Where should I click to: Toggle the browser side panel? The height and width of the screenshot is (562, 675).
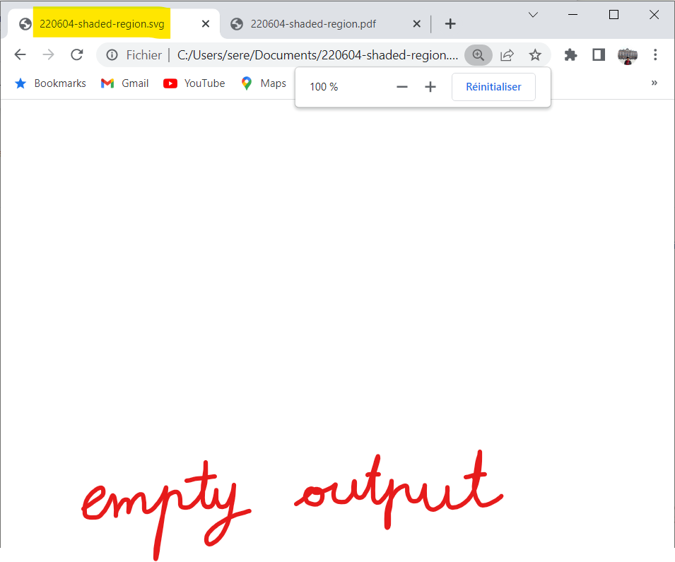click(599, 55)
